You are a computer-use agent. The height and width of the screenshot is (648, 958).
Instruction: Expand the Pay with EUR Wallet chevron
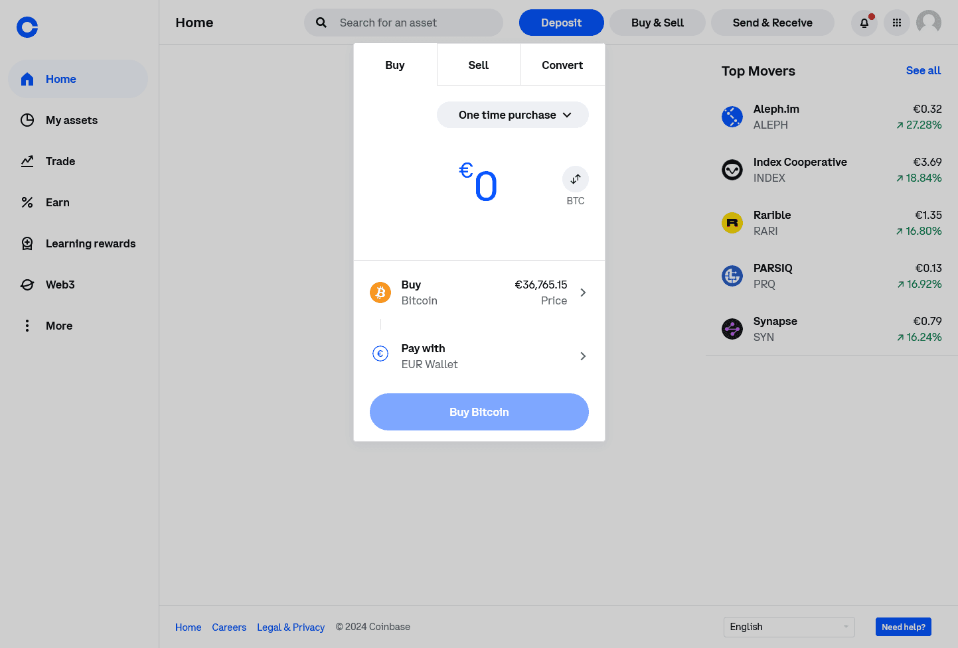583,356
